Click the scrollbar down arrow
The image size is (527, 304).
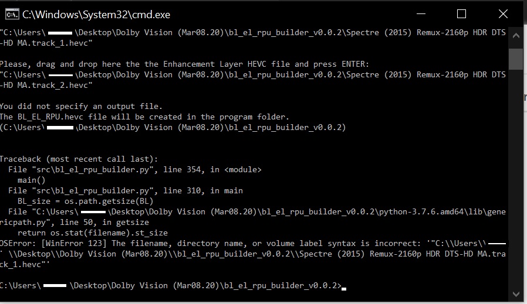pyautogui.click(x=516, y=293)
